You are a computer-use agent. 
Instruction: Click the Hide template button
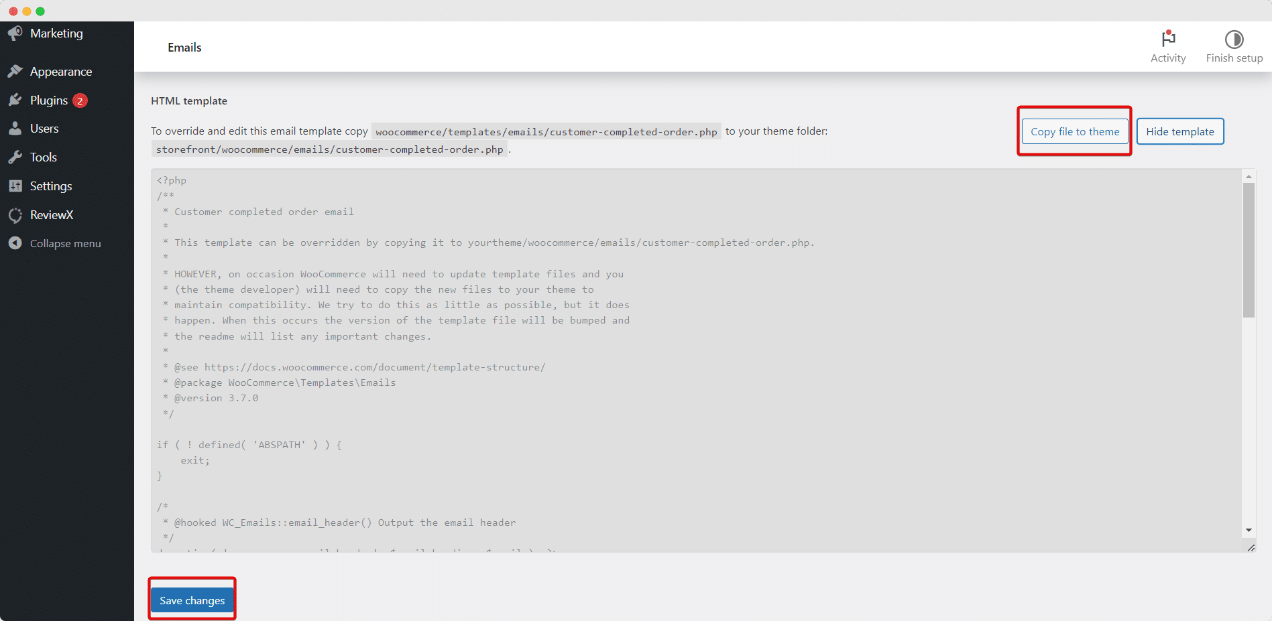(1180, 131)
